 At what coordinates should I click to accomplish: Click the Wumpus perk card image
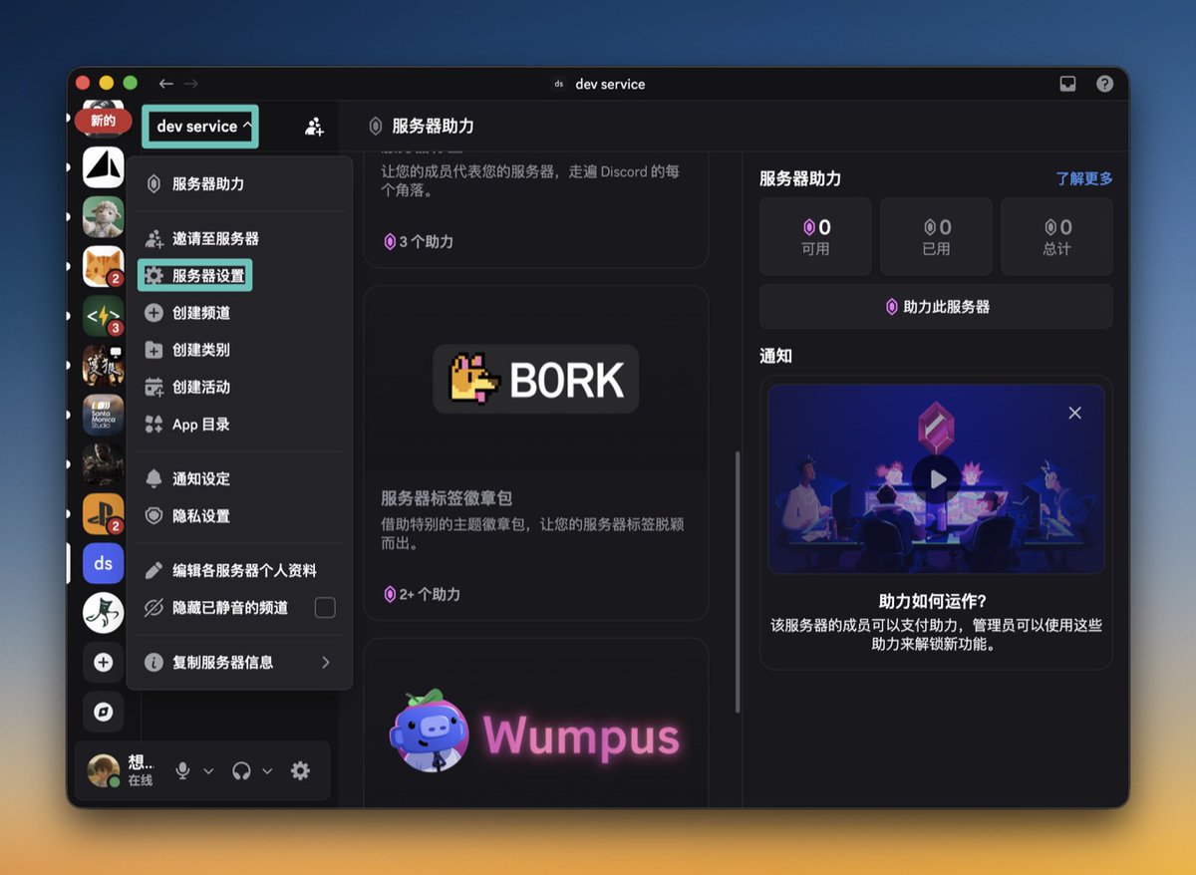pyautogui.click(x=536, y=732)
